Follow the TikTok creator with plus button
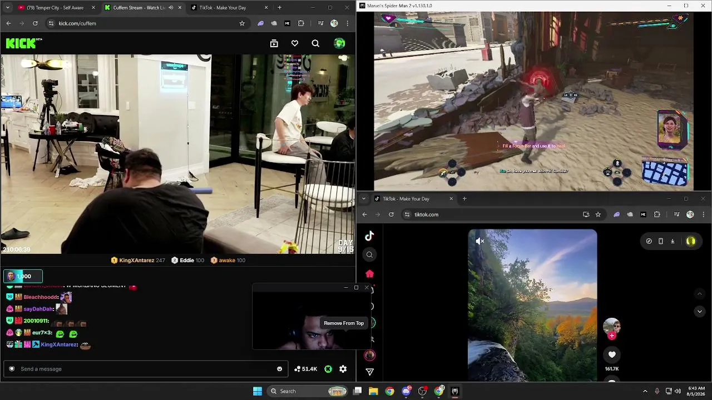The image size is (712, 400). [x=612, y=336]
